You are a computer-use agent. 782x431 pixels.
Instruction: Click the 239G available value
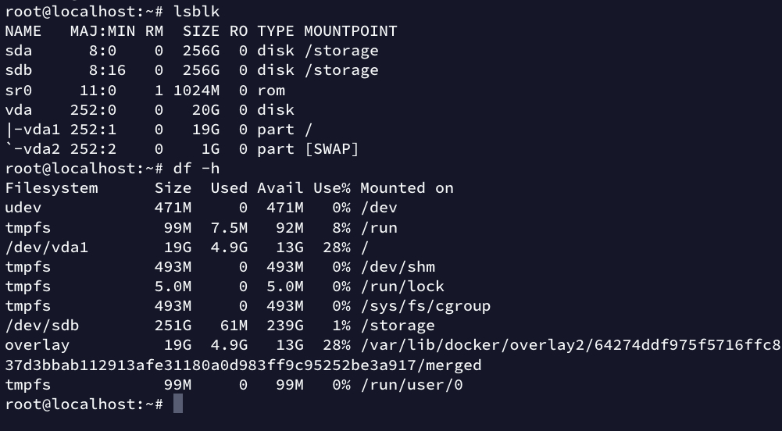pos(285,326)
